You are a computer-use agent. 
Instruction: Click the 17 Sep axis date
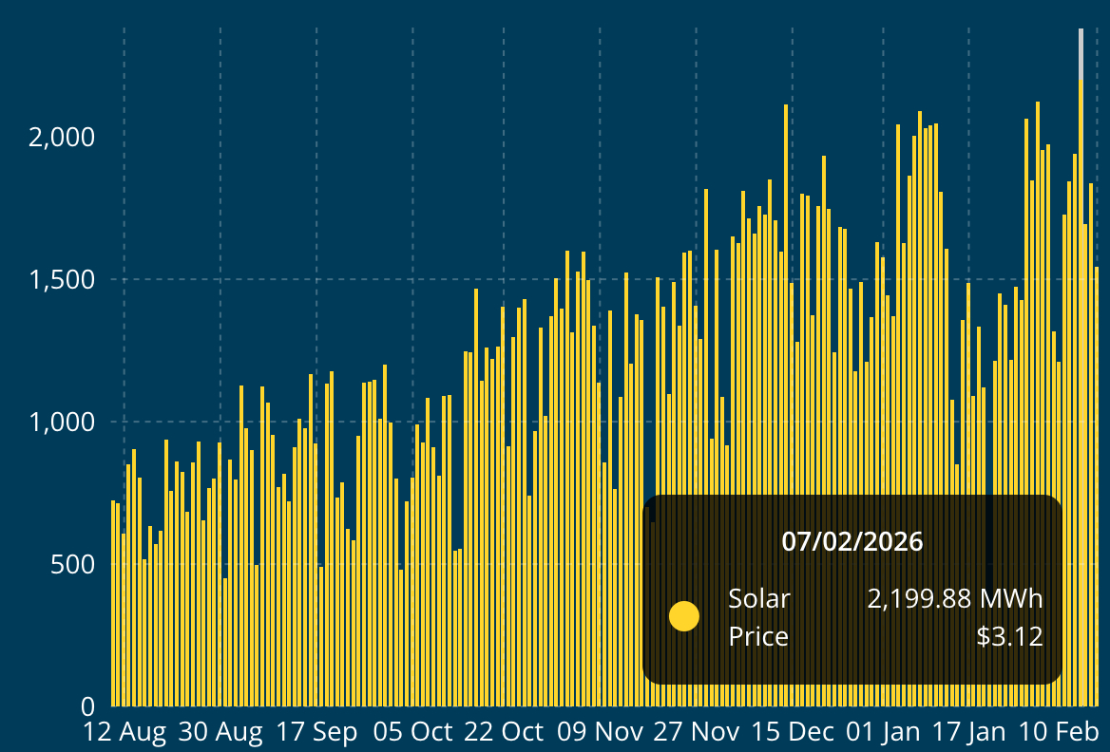tap(316, 732)
